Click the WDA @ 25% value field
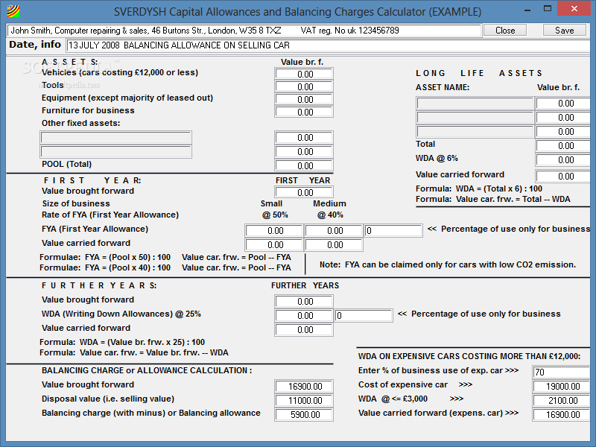Image resolution: width=596 pixels, height=447 pixels. pos(304,315)
